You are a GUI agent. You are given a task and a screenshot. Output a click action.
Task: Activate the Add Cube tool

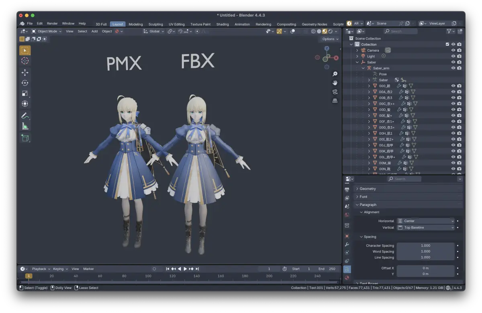click(25, 138)
